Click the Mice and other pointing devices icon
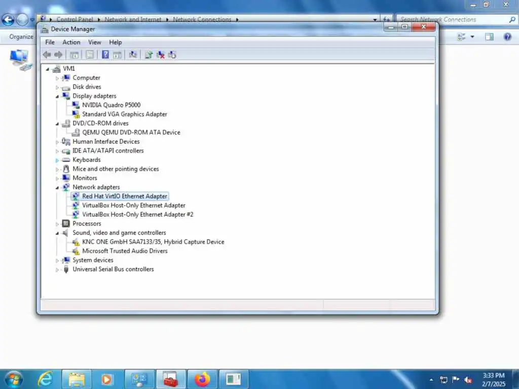Image resolution: width=519 pixels, height=389 pixels. (x=66, y=169)
